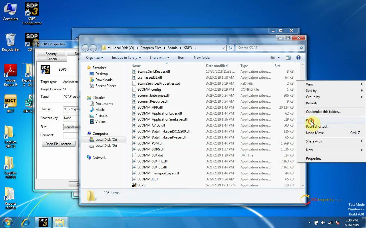
Task: Click Scania in the address breadcrumb
Action: point(172,48)
